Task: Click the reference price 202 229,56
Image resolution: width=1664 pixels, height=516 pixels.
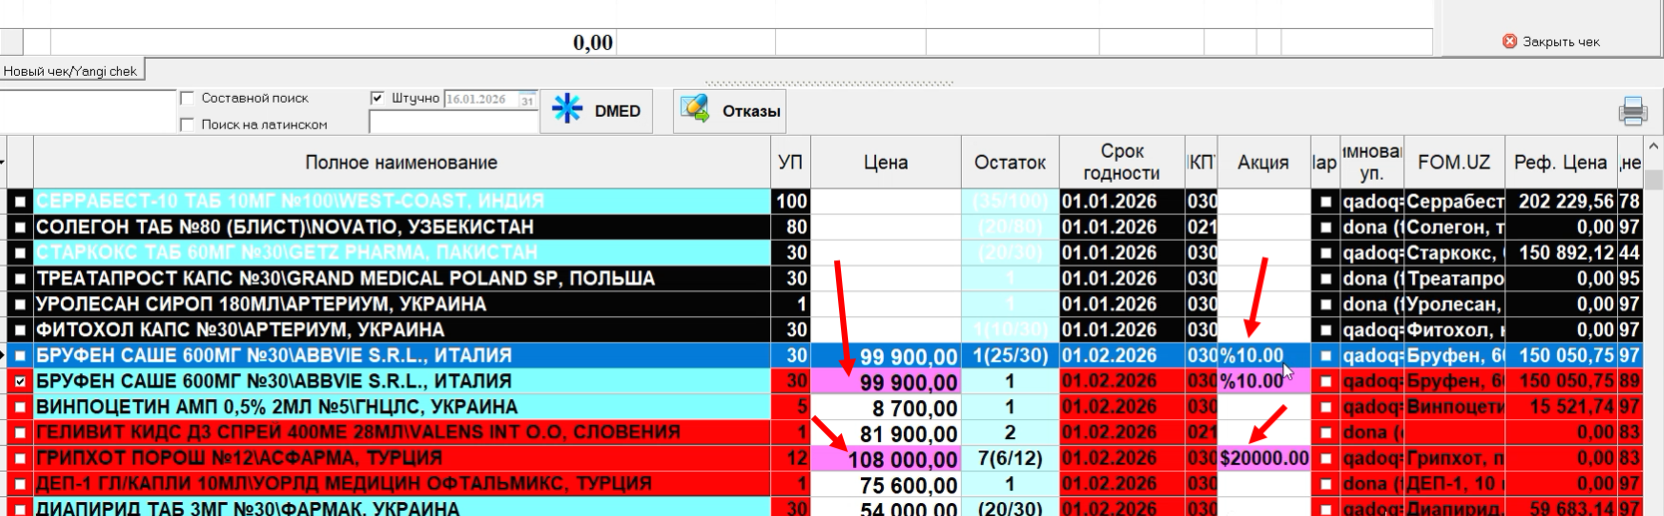Action: pos(1560,201)
